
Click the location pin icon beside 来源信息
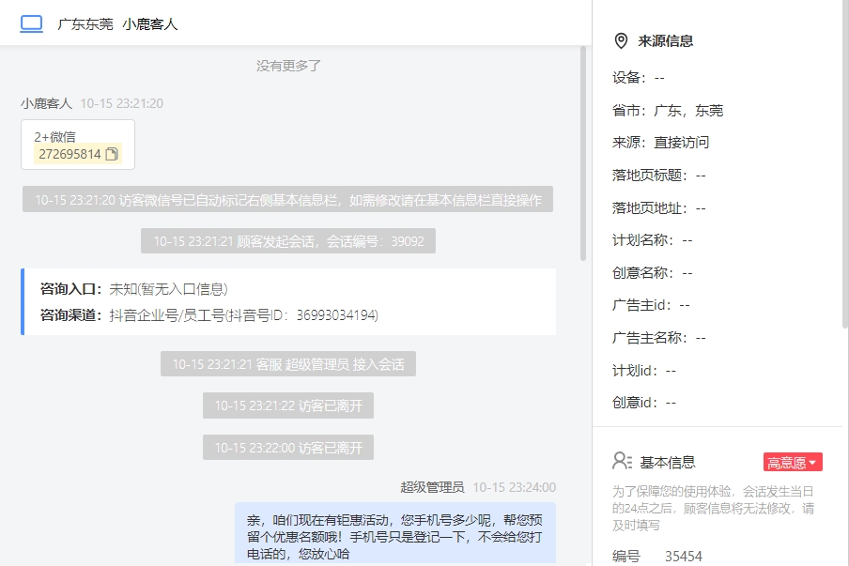tap(621, 41)
